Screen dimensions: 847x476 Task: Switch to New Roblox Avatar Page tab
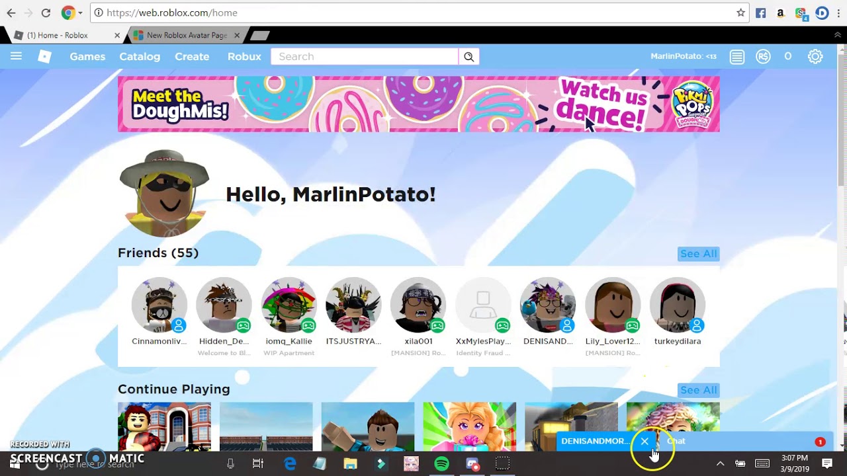pyautogui.click(x=185, y=35)
